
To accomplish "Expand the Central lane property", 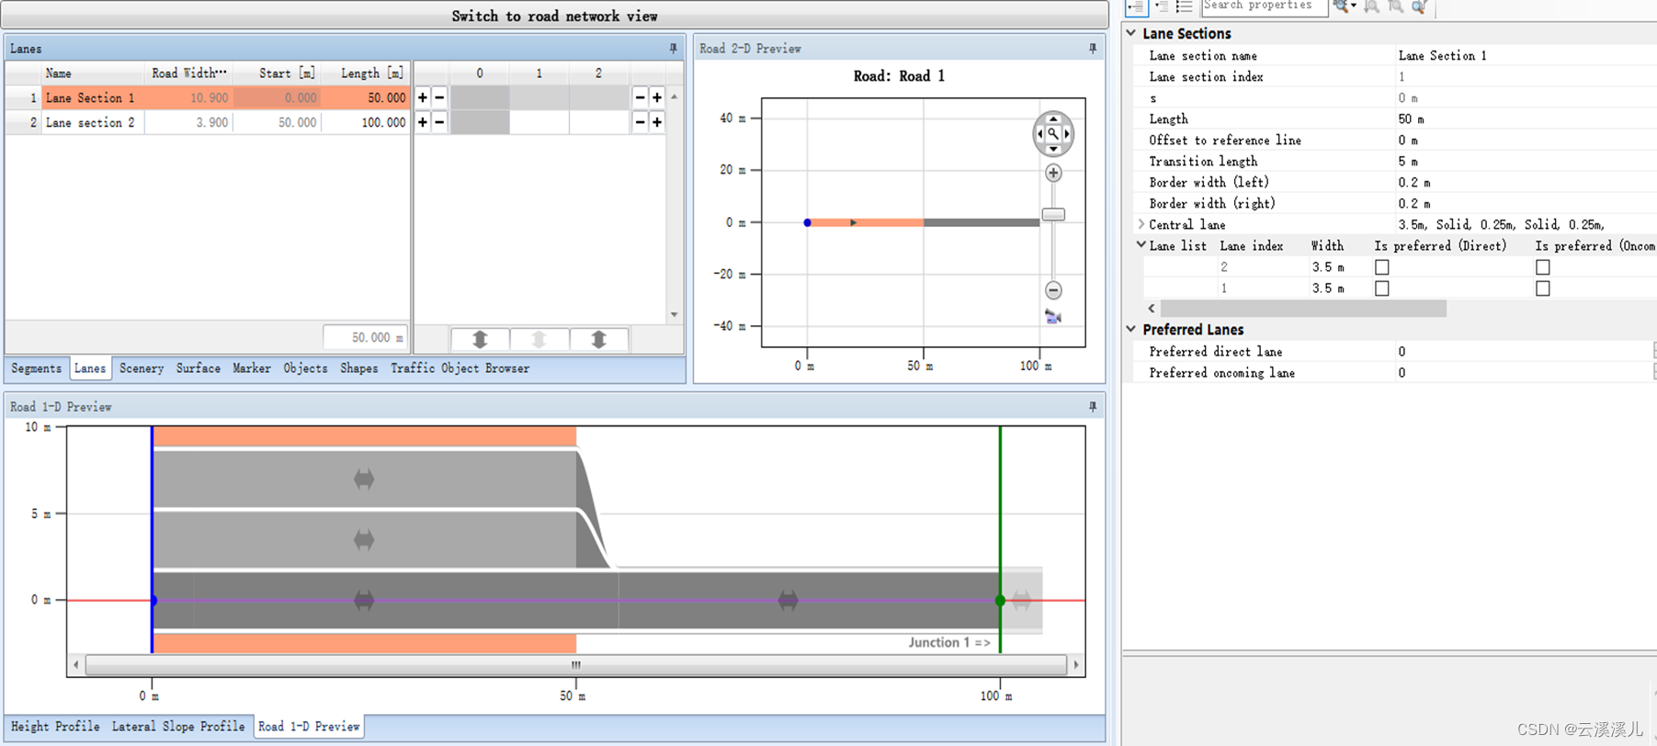I will tap(1141, 224).
